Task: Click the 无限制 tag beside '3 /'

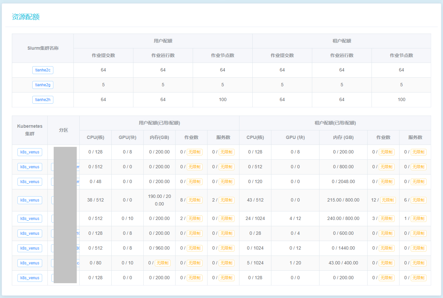Action: [x=387, y=219]
